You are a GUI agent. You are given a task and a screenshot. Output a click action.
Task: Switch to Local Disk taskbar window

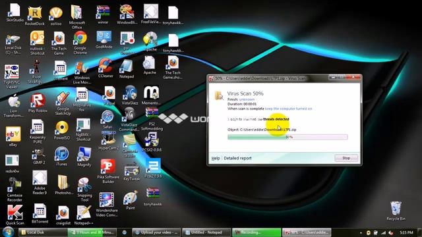(43, 232)
